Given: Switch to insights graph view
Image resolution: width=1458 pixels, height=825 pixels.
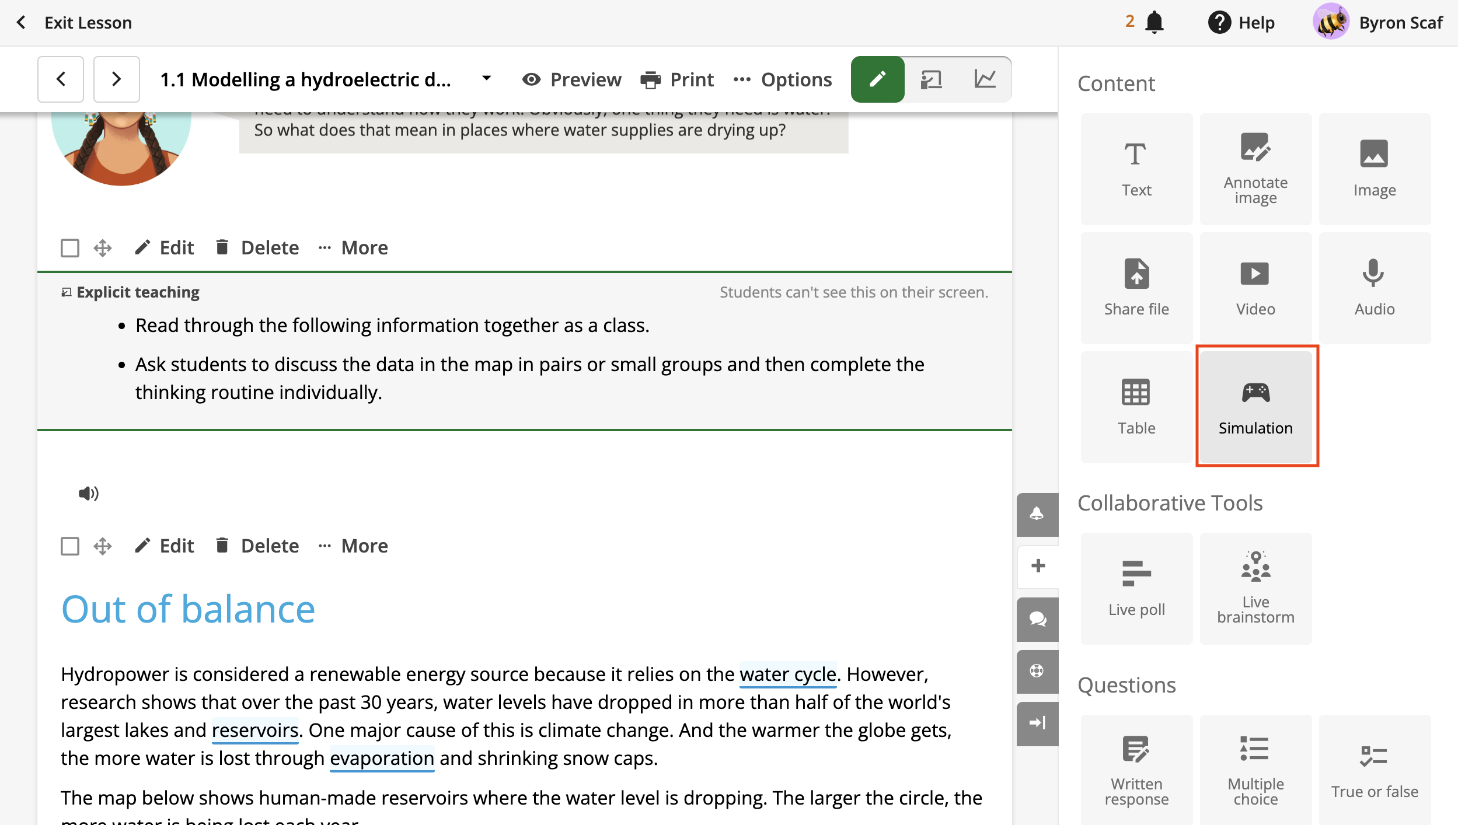Looking at the screenshot, I should [x=985, y=79].
